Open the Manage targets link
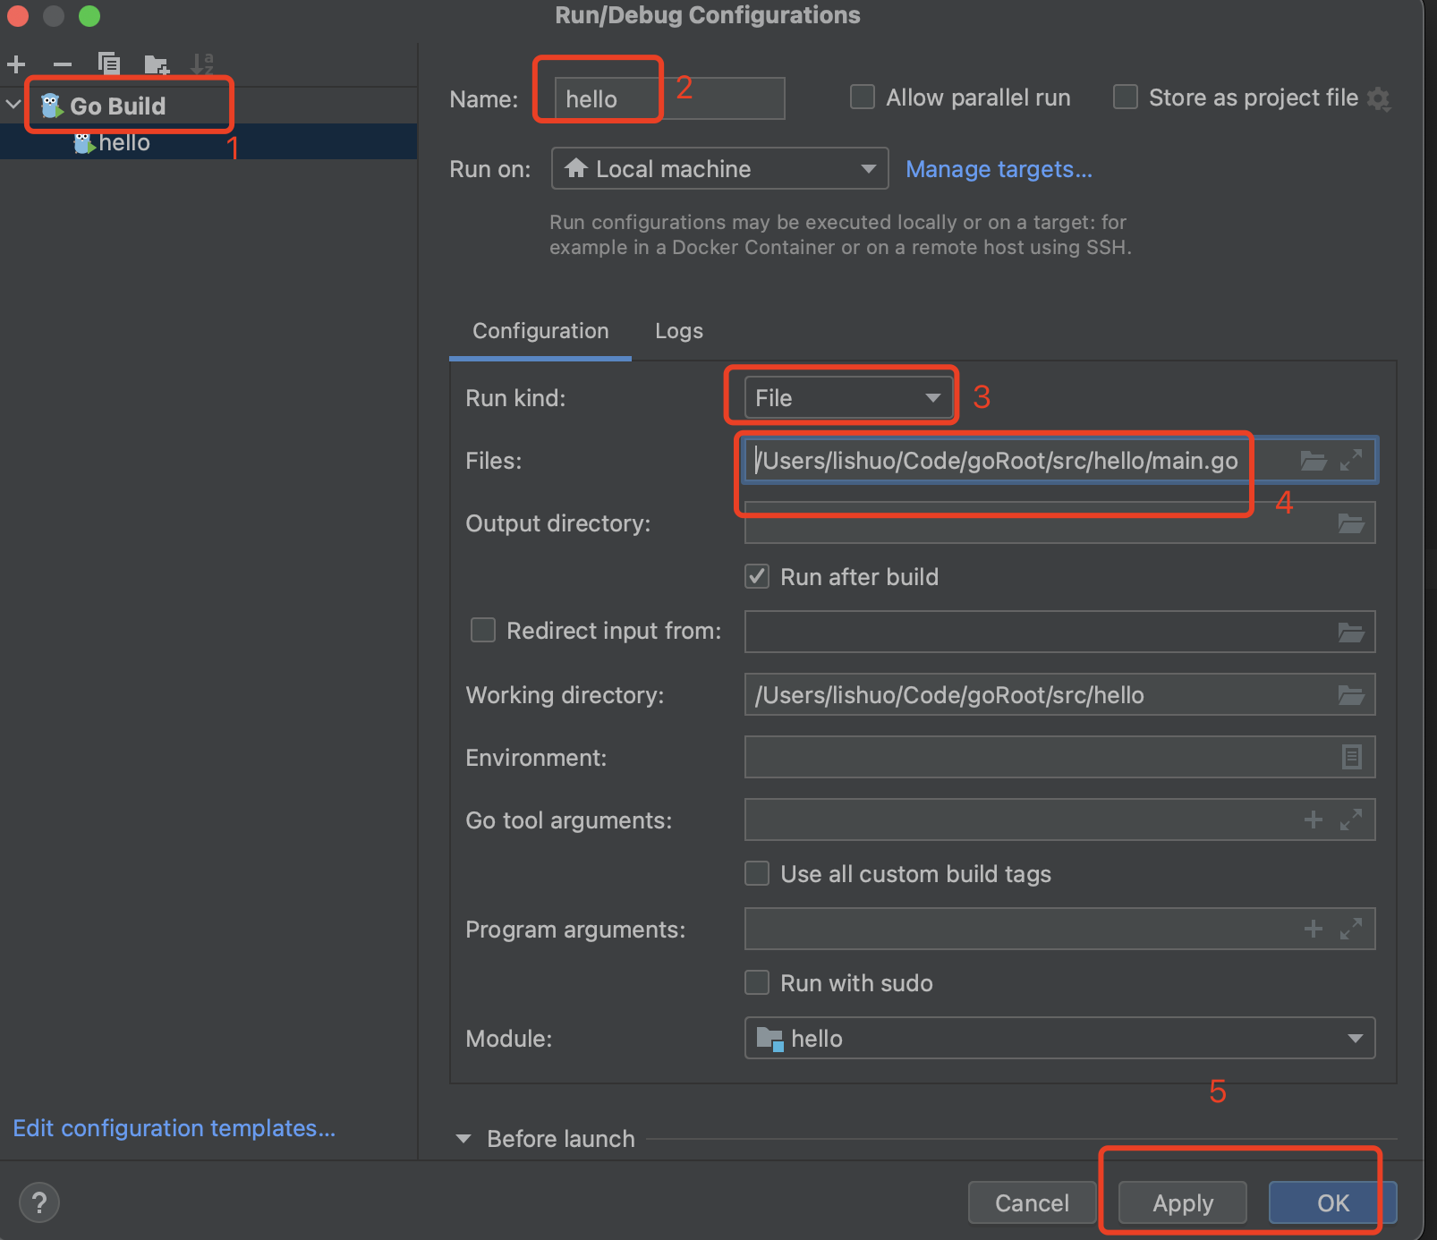The width and height of the screenshot is (1437, 1240). pos(999,169)
